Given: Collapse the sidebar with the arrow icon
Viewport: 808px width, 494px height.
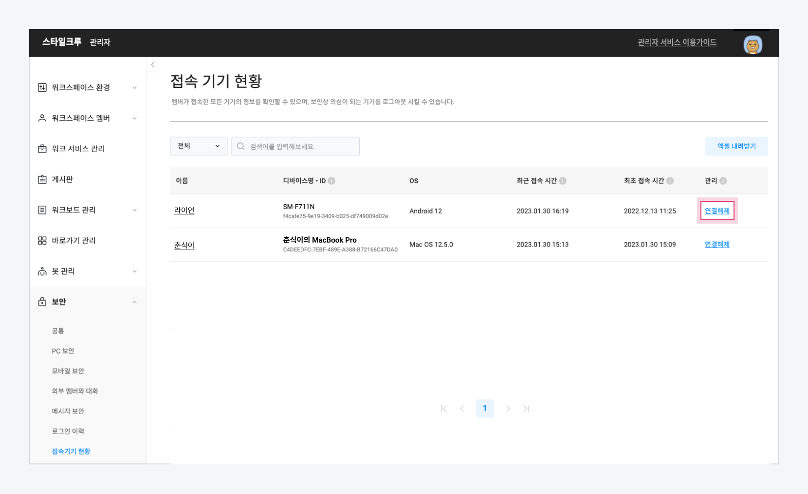Looking at the screenshot, I should tap(152, 65).
